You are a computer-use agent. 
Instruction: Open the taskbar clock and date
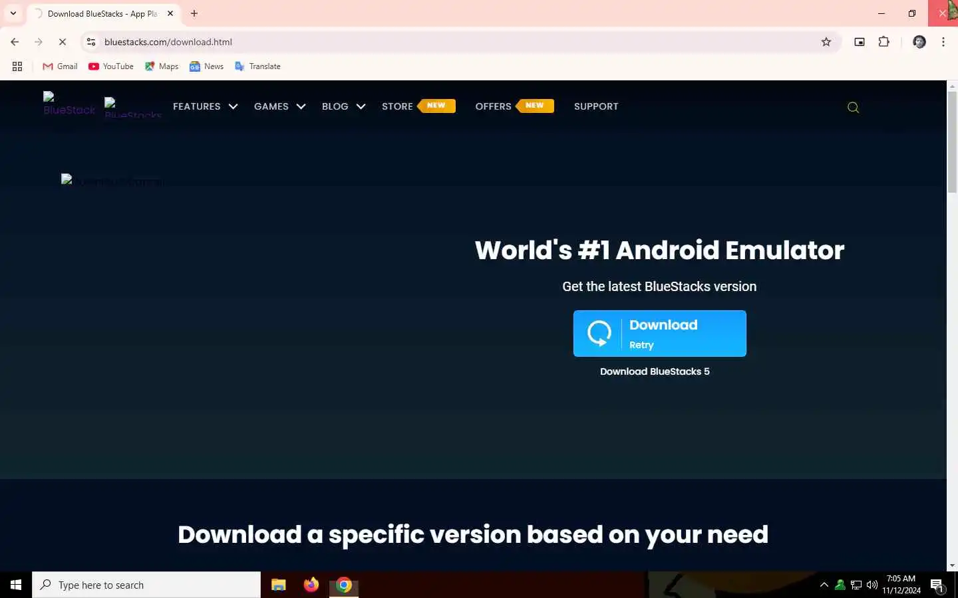(x=901, y=585)
